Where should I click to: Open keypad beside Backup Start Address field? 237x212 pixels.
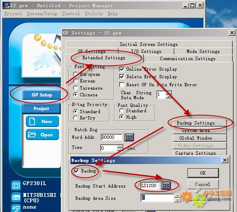(x=166, y=185)
